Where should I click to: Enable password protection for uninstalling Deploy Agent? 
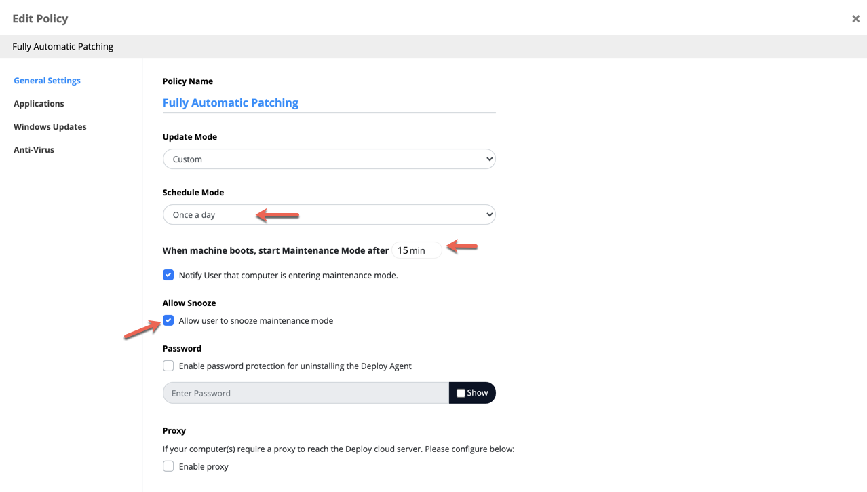(168, 366)
